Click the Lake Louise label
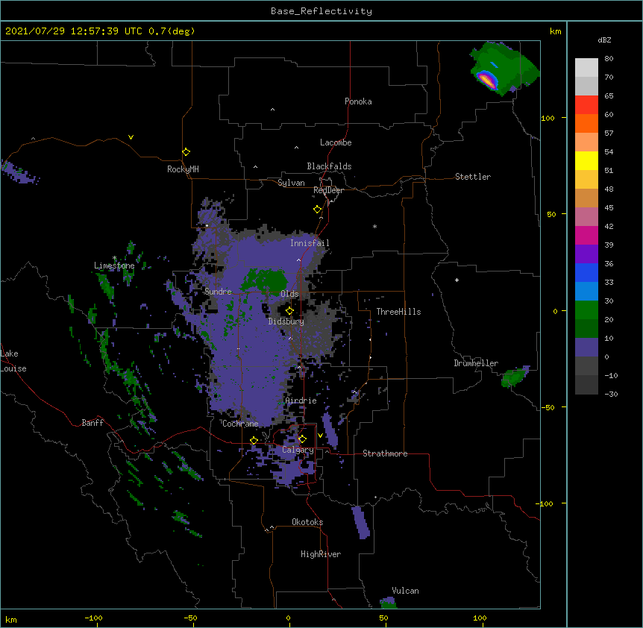643x628 pixels. pos(13,361)
